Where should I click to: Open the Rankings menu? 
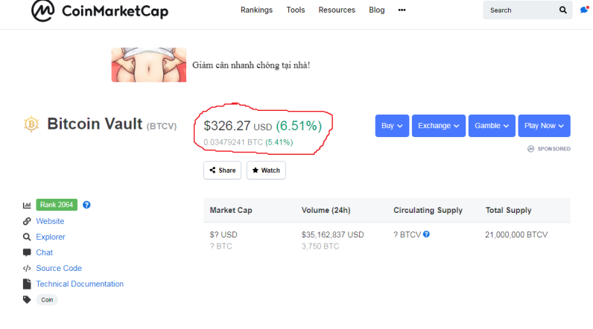coord(256,10)
